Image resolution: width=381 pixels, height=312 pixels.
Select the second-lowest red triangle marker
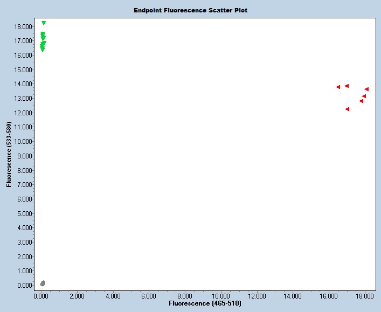click(x=361, y=101)
